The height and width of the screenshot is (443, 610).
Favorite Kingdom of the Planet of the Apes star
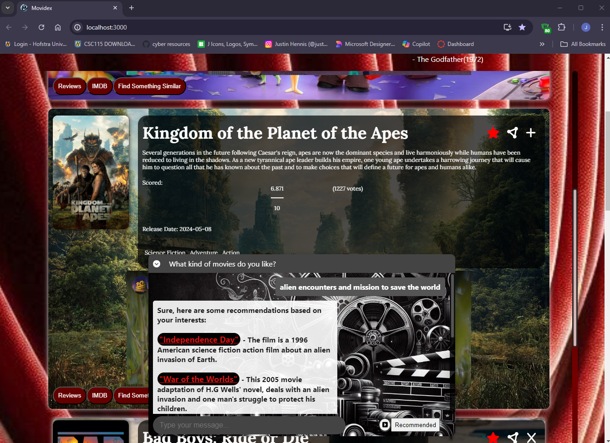coord(493,132)
